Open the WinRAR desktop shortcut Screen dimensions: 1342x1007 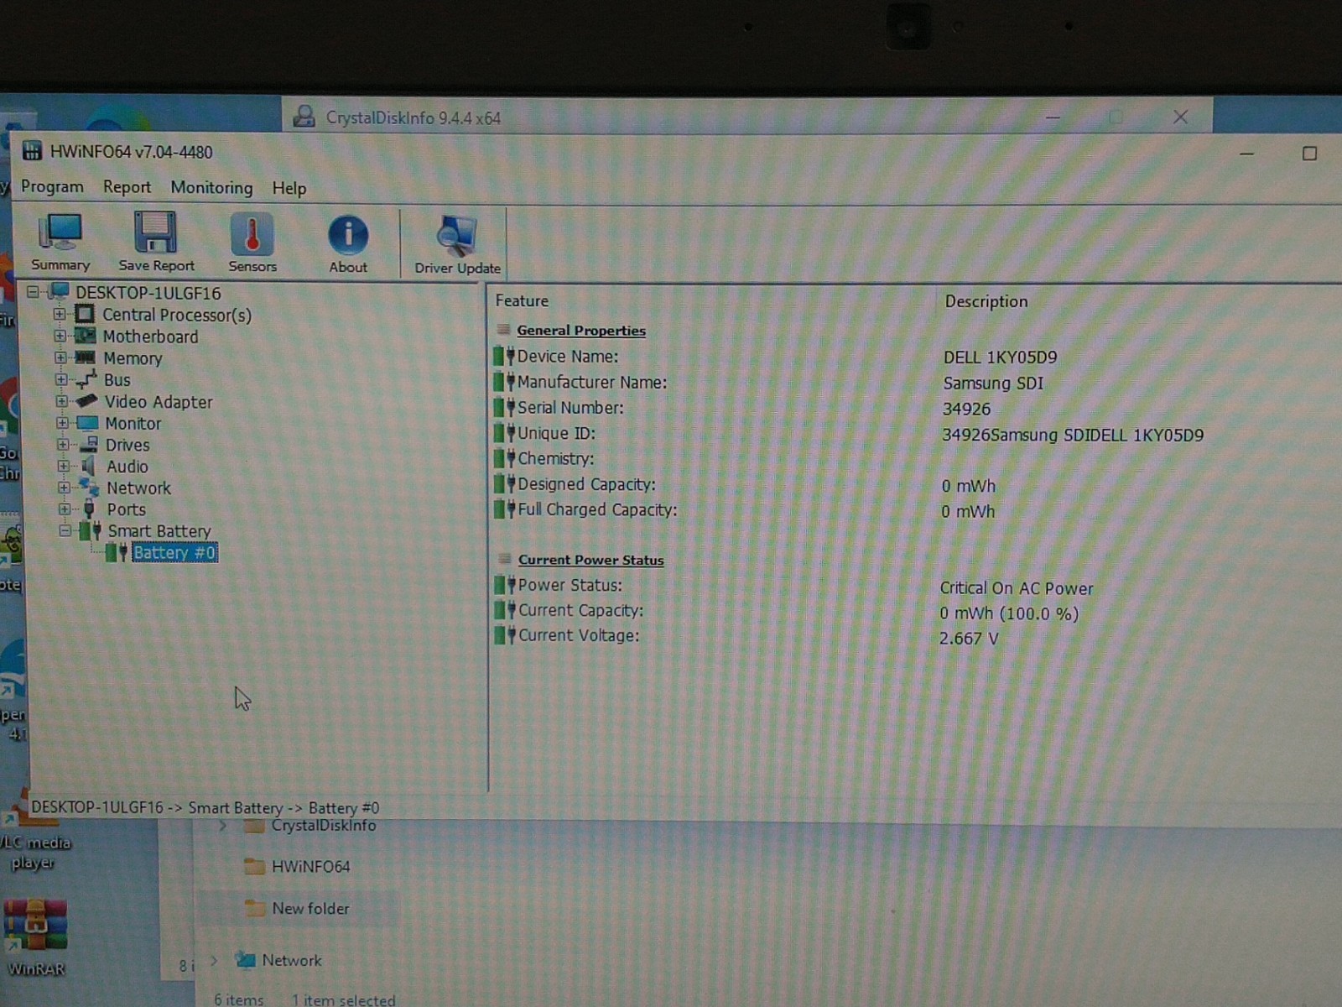click(x=36, y=938)
